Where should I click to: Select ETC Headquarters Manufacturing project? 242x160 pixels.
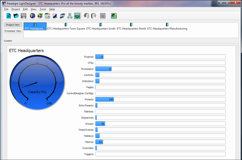pos(167,26)
